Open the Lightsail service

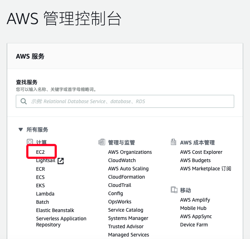46,160
